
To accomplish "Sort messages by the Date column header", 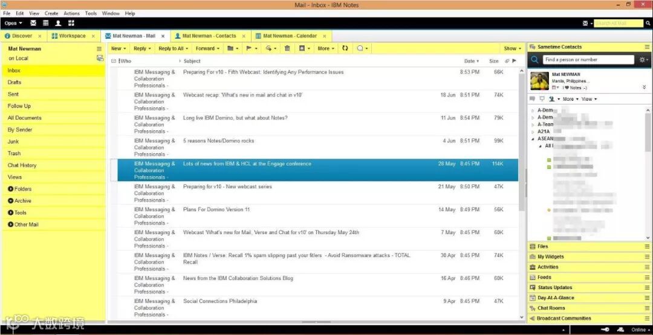I will click(x=472, y=61).
